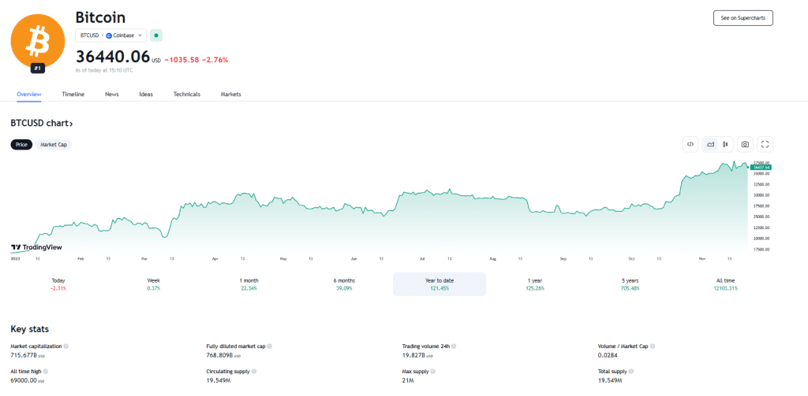Open fullscreen chart mode icon

pos(765,144)
